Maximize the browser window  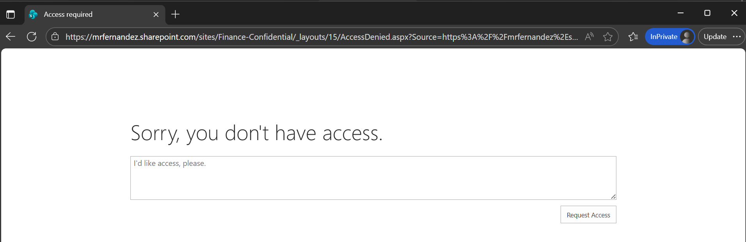[707, 13]
